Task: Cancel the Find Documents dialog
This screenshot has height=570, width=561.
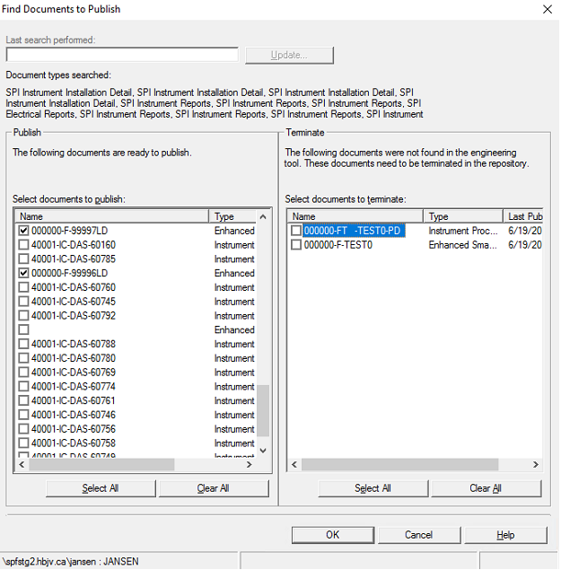Action: pos(418,535)
